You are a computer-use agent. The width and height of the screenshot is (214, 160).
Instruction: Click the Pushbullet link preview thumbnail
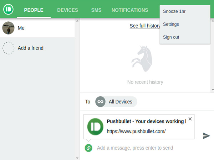coord(95,127)
